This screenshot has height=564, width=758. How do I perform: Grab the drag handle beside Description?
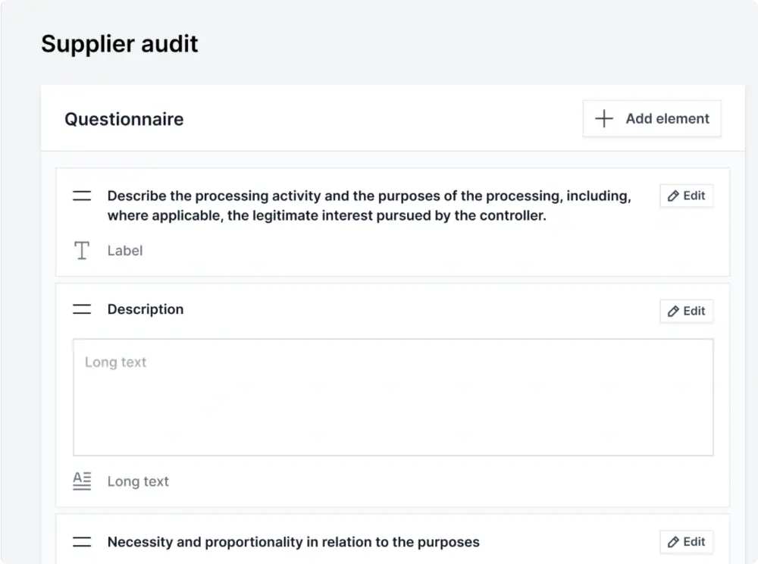click(82, 309)
